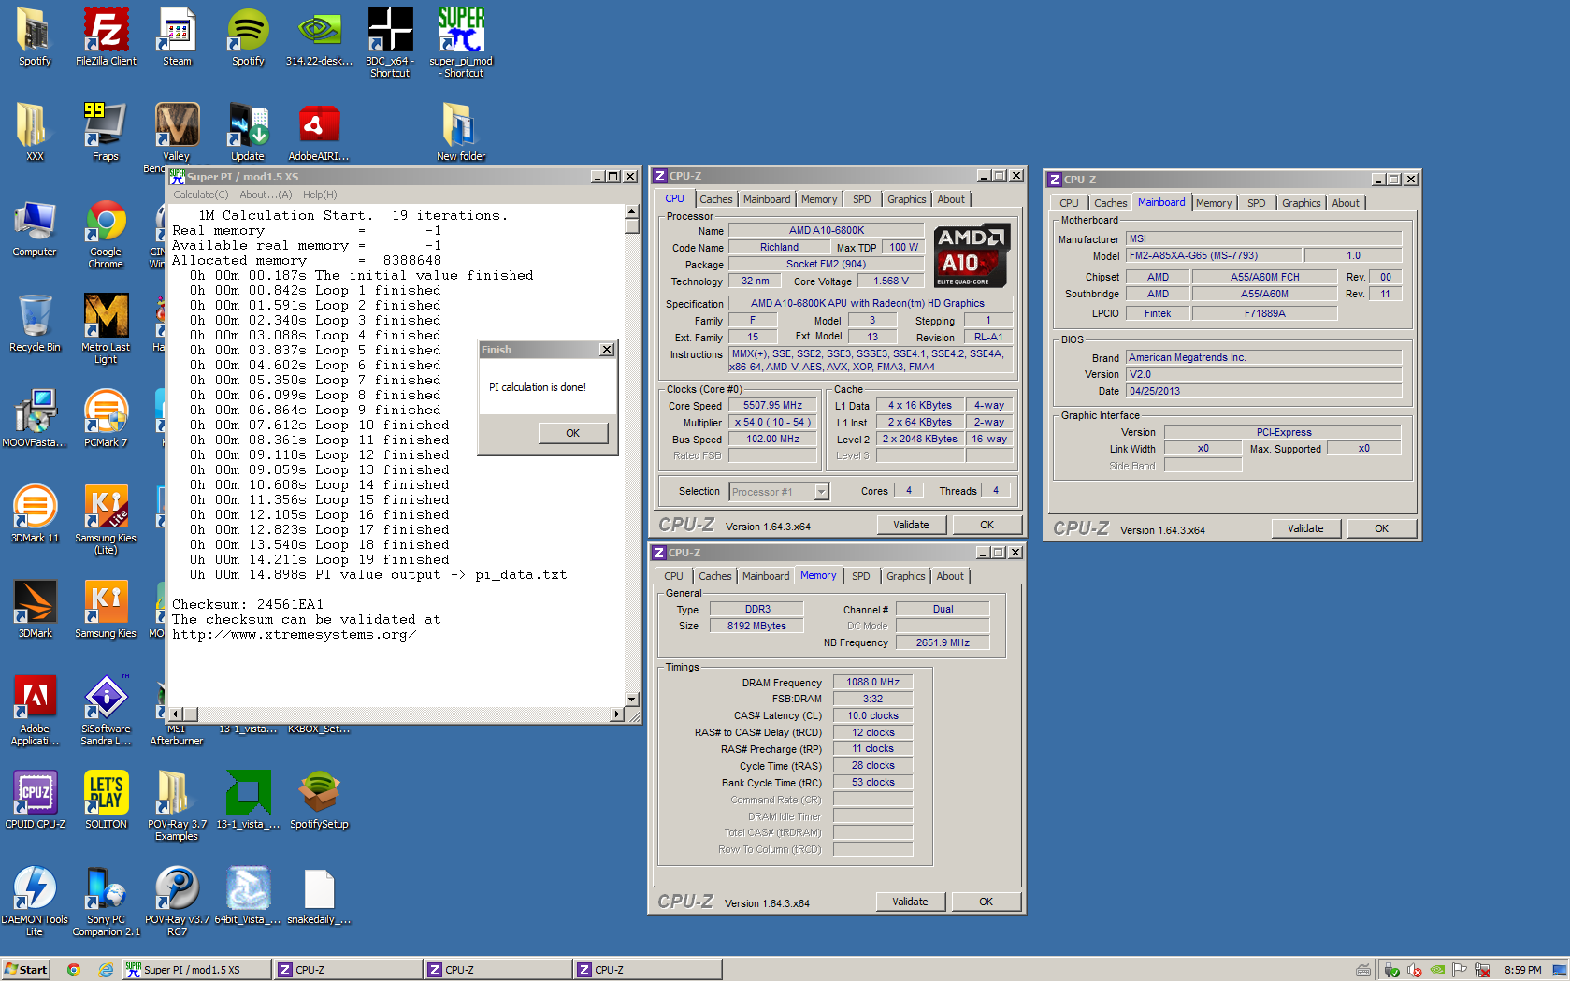Open the Windows Start button

(x=25, y=970)
